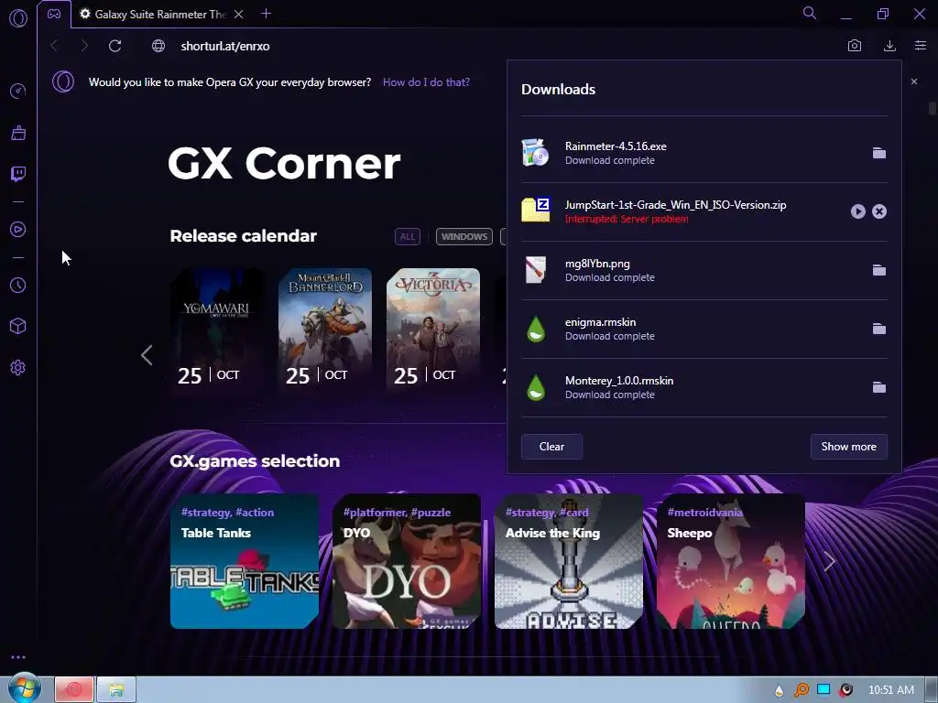The height and width of the screenshot is (703, 938).
Task: Open Table Tanks game card
Action: (x=244, y=561)
